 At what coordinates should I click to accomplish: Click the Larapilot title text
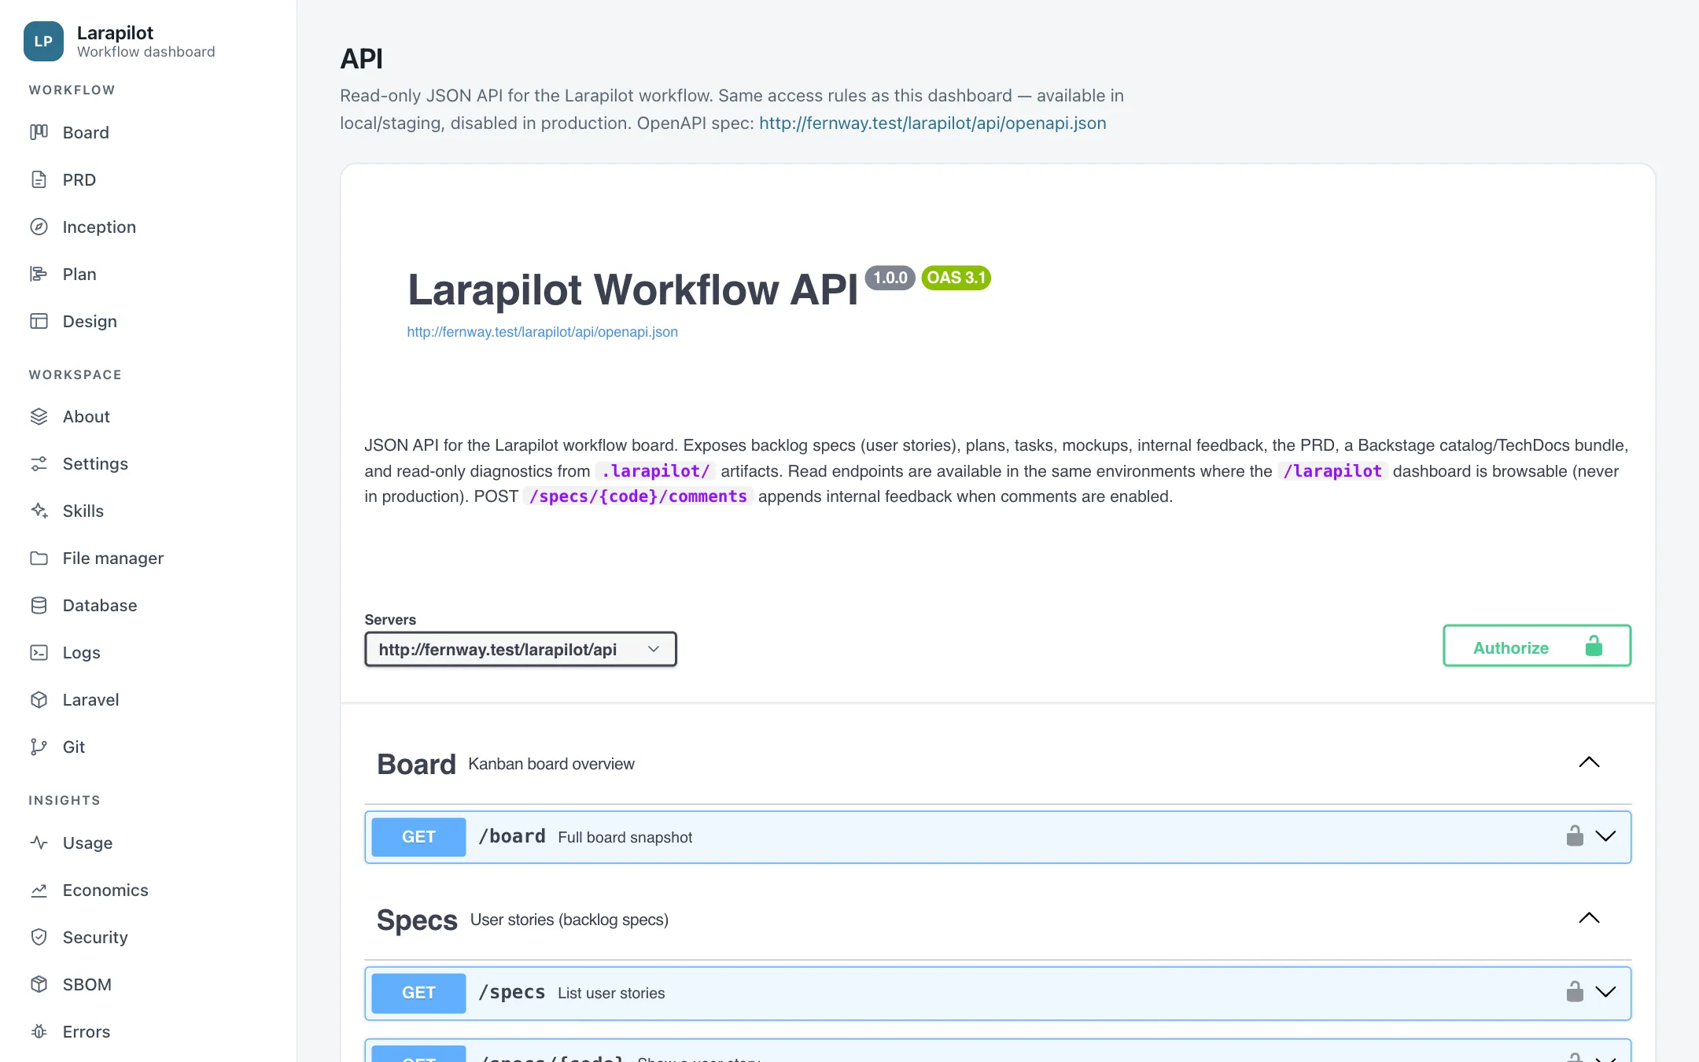pos(115,33)
